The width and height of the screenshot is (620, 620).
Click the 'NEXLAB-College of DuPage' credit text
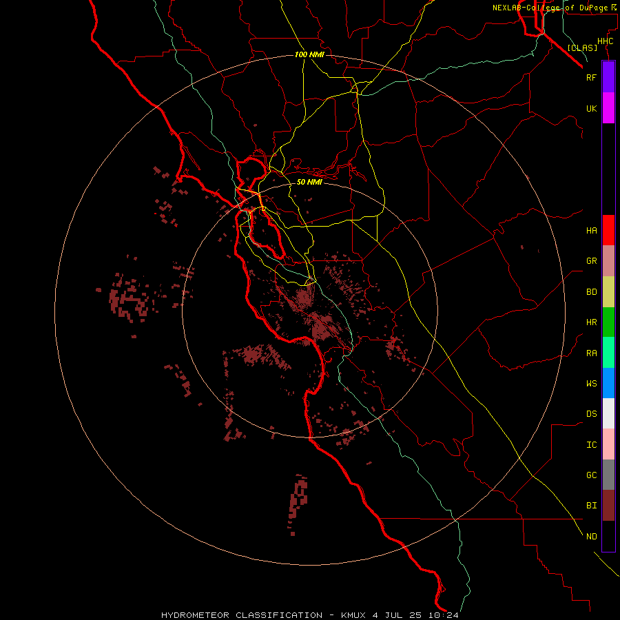[x=550, y=8]
